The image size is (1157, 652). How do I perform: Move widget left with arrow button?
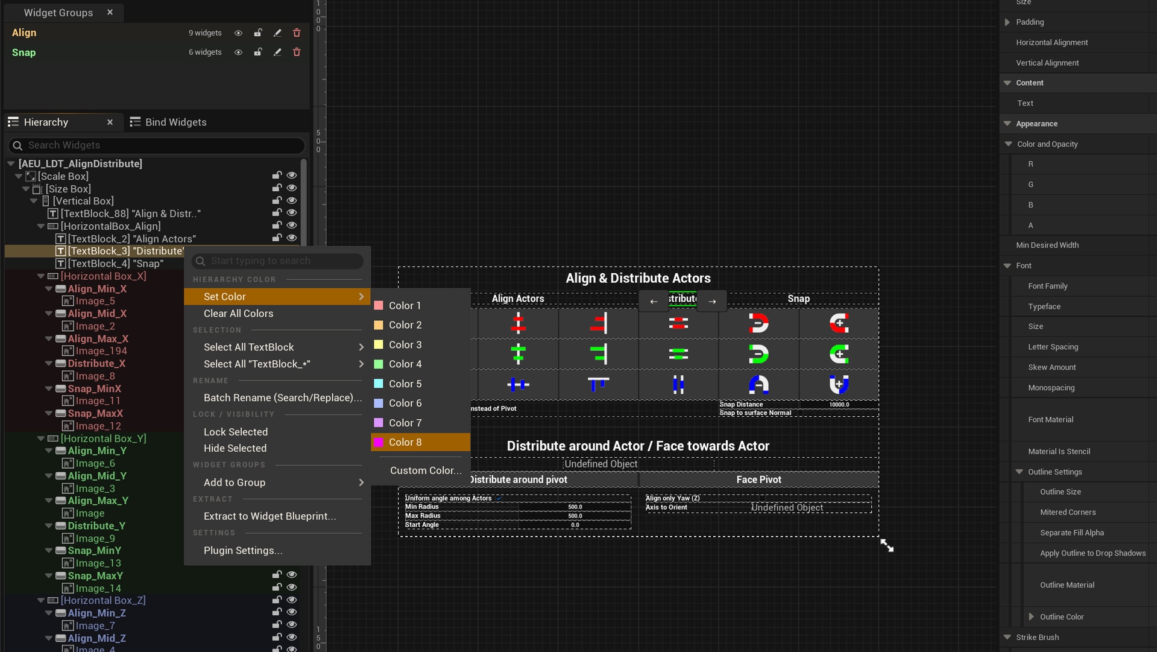[x=654, y=301]
